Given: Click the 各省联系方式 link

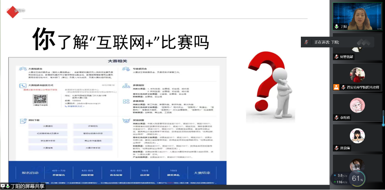Looking at the screenshot, I should point(74,107).
